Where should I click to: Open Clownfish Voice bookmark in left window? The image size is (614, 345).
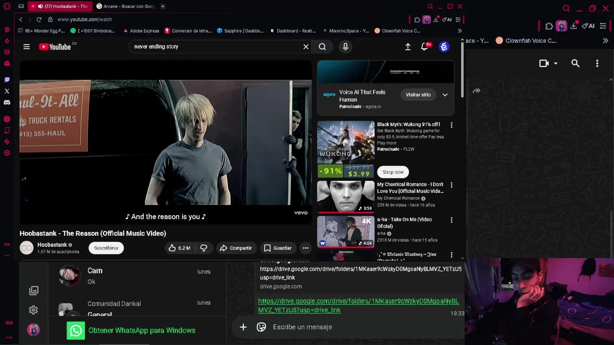(x=397, y=31)
